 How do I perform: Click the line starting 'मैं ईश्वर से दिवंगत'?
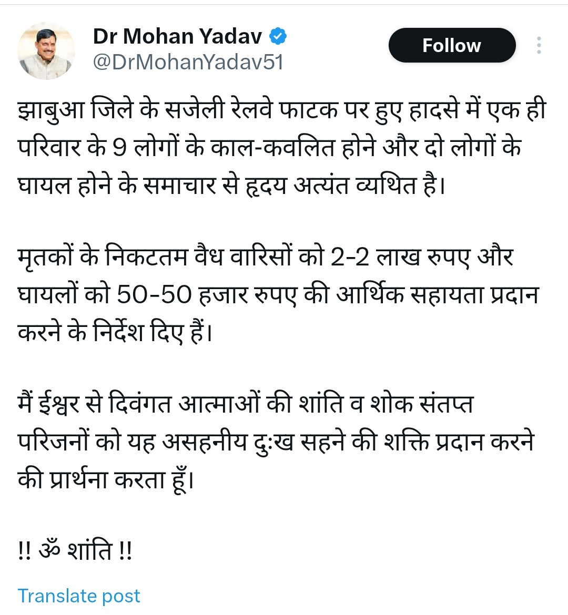click(246, 403)
